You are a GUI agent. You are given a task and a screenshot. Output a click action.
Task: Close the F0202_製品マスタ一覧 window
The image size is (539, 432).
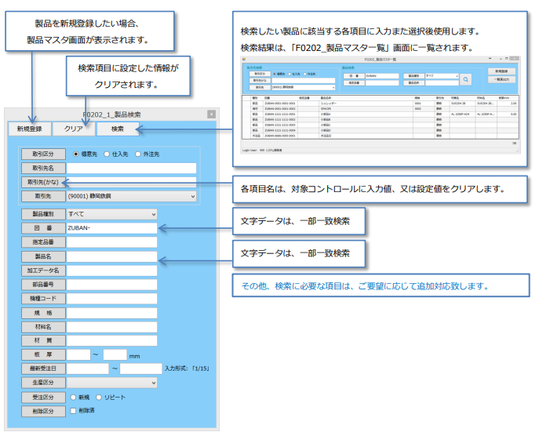coord(514,59)
